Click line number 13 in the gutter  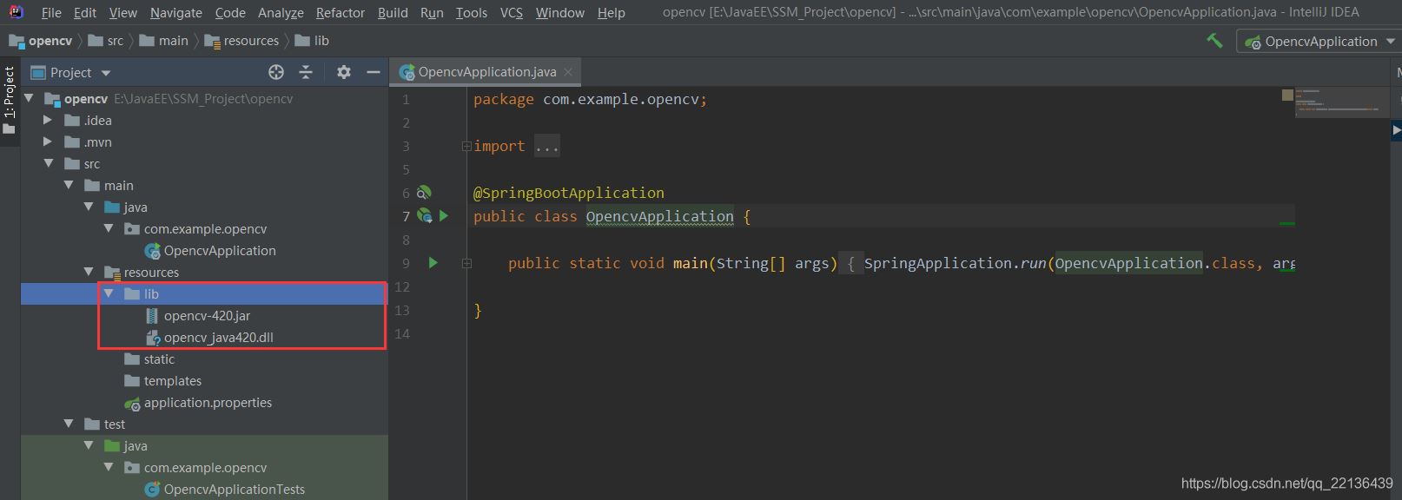(401, 310)
